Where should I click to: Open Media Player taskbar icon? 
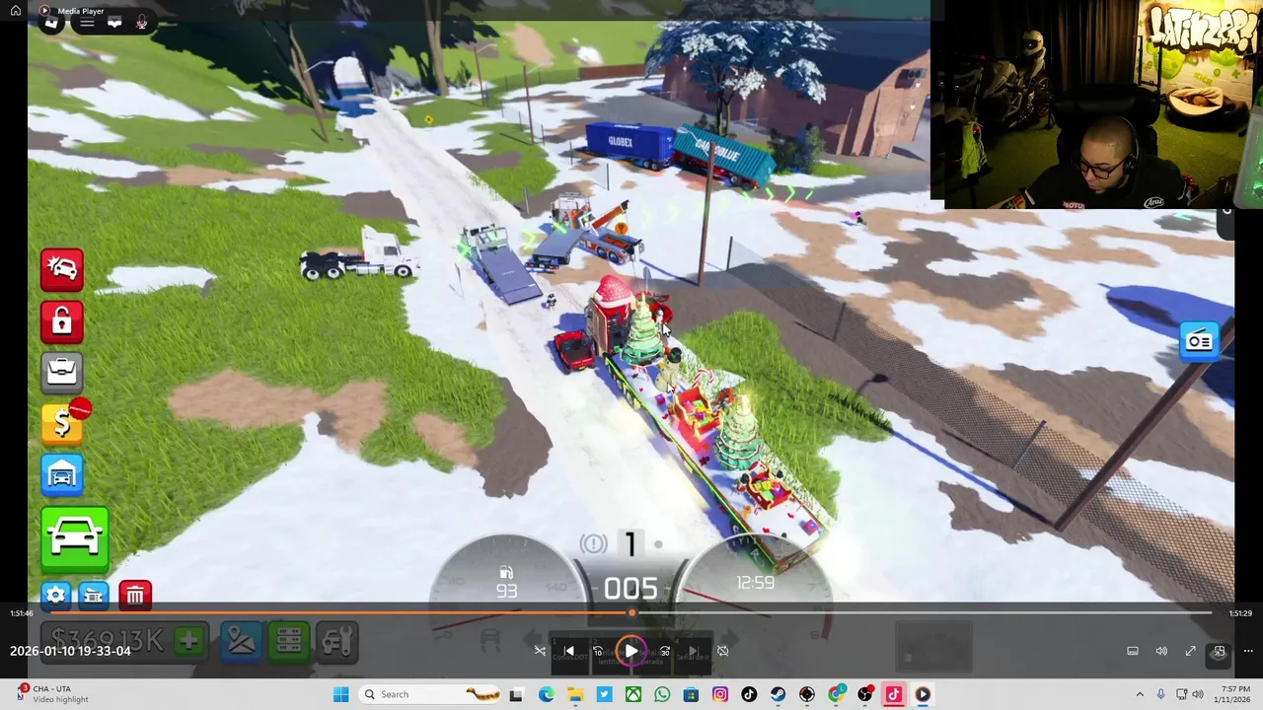point(923,694)
